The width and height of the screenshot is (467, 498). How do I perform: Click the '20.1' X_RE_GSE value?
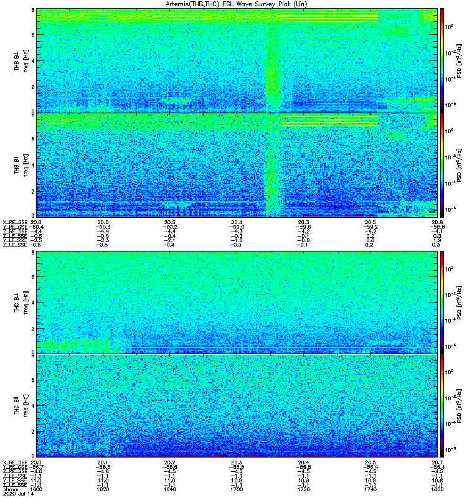pos(103,463)
